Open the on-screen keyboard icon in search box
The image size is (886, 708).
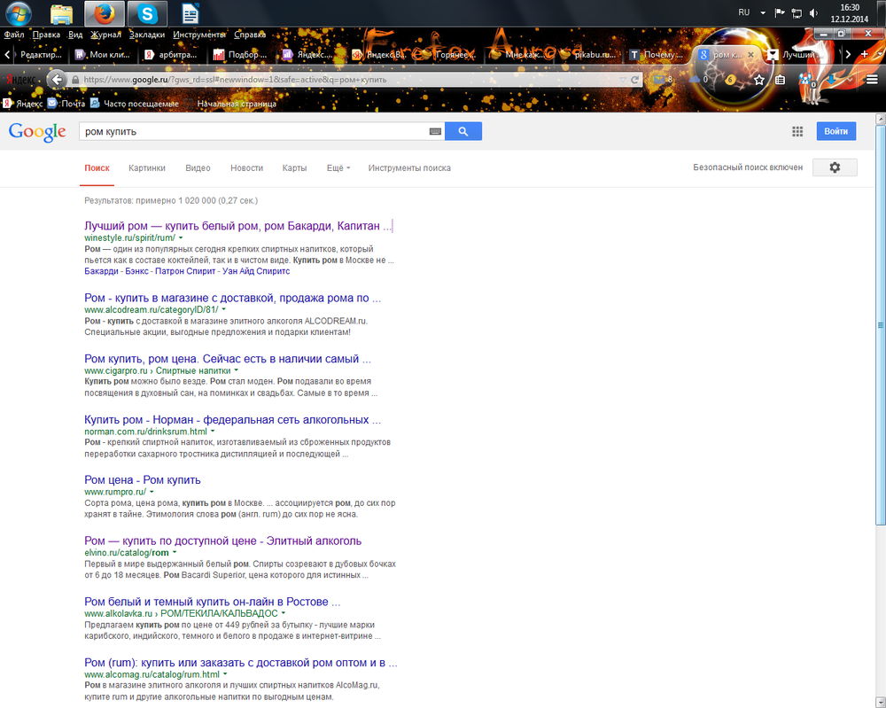click(x=435, y=132)
